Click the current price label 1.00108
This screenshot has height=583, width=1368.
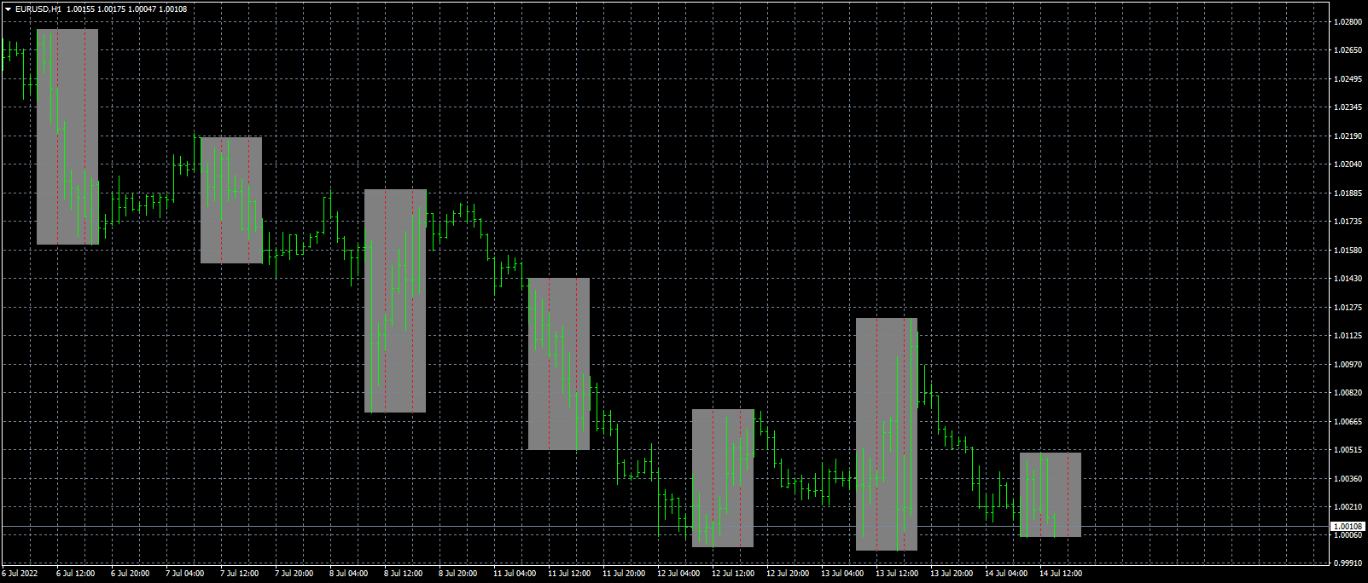pyautogui.click(x=1348, y=526)
